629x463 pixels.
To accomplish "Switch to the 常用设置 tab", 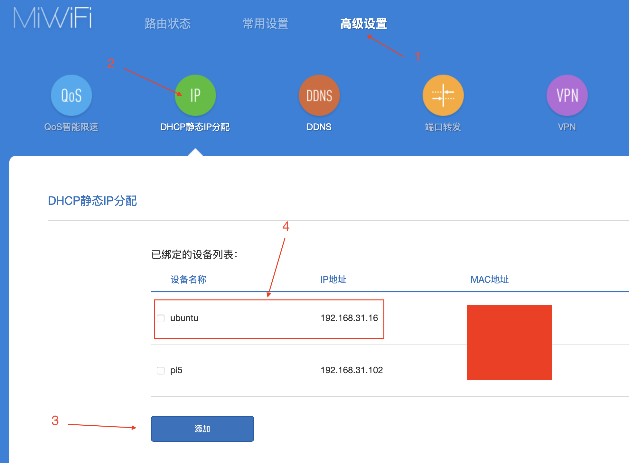I will pyautogui.click(x=266, y=24).
